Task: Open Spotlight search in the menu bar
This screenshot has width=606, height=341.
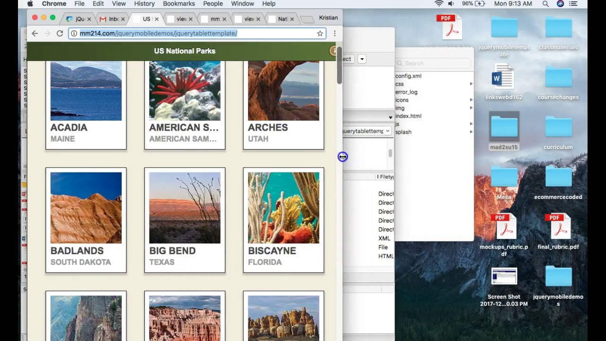Action: pyautogui.click(x=546, y=4)
